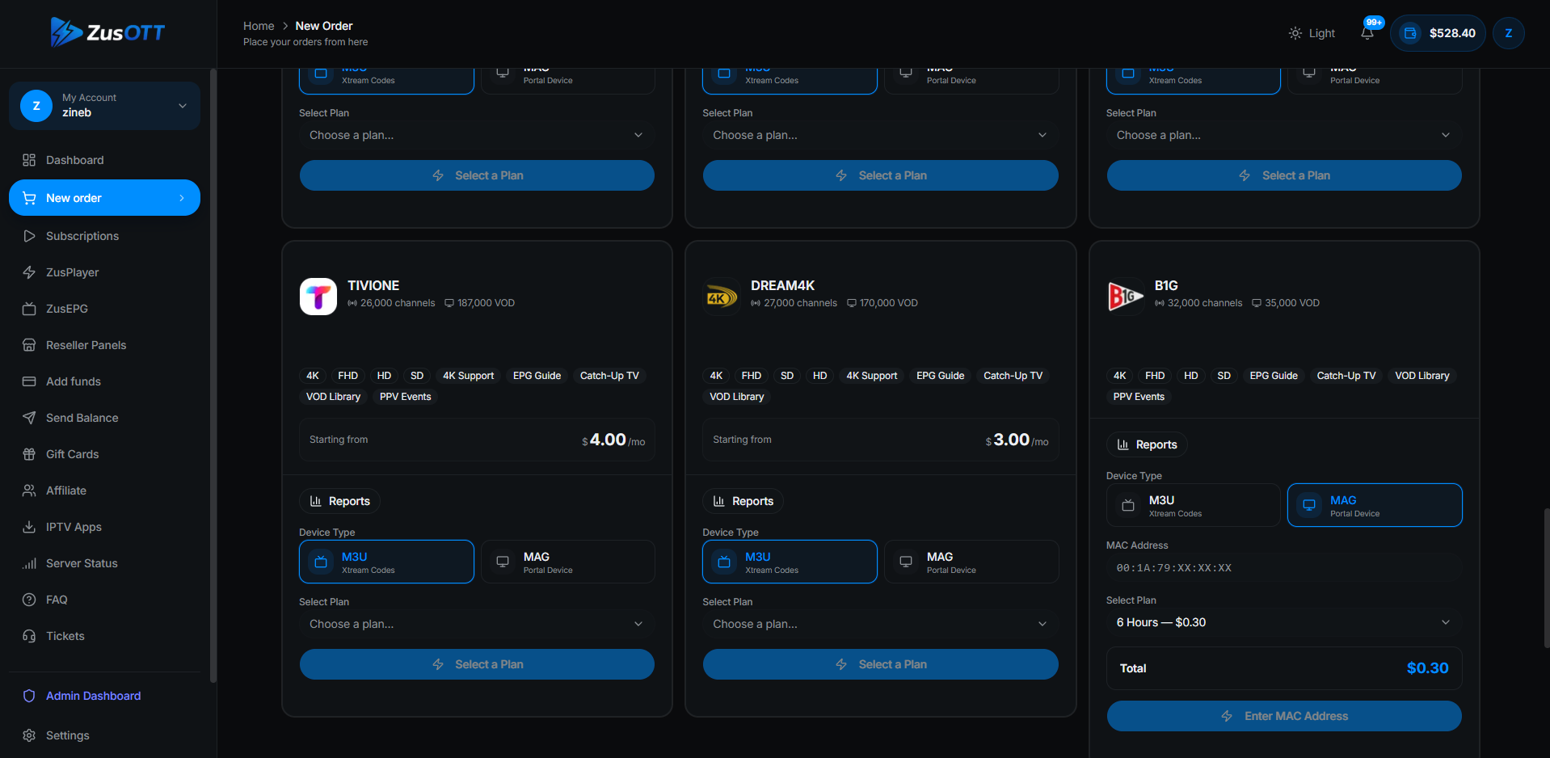Click MAC Address input field
1550x758 pixels.
(1284, 568)
